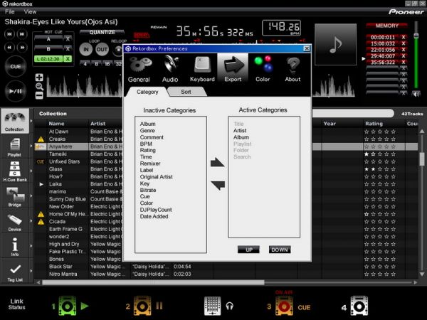Open the Playlist panel in sidebar
The height and width of the screenshot is (320, 427).
pyautogui.click(x=14, y=147)
